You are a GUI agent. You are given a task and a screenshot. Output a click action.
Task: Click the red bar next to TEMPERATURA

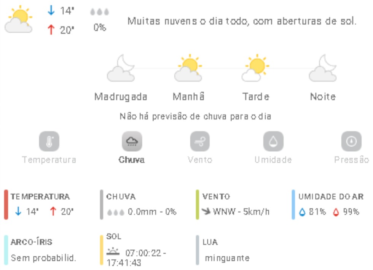[6, 205]
